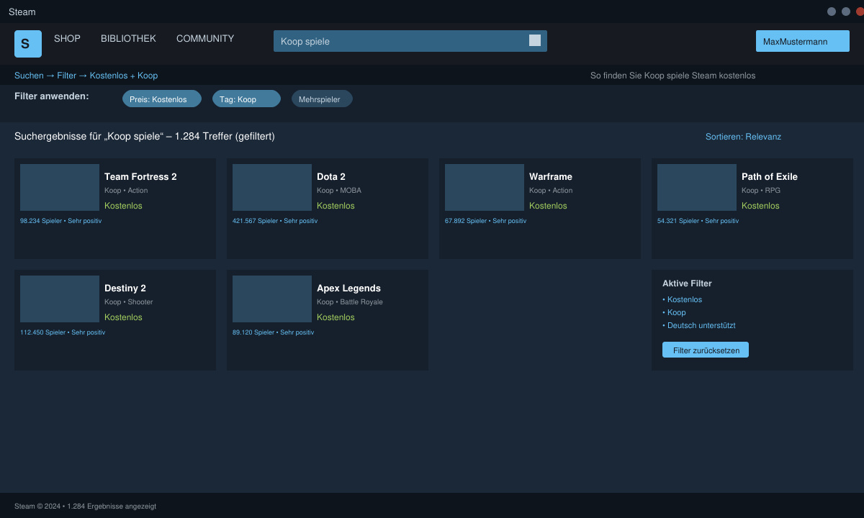Click Kostenlos active filter entry
Viewport: 864px width, 518px height.
pyautogui.click(x=682, y=299)
